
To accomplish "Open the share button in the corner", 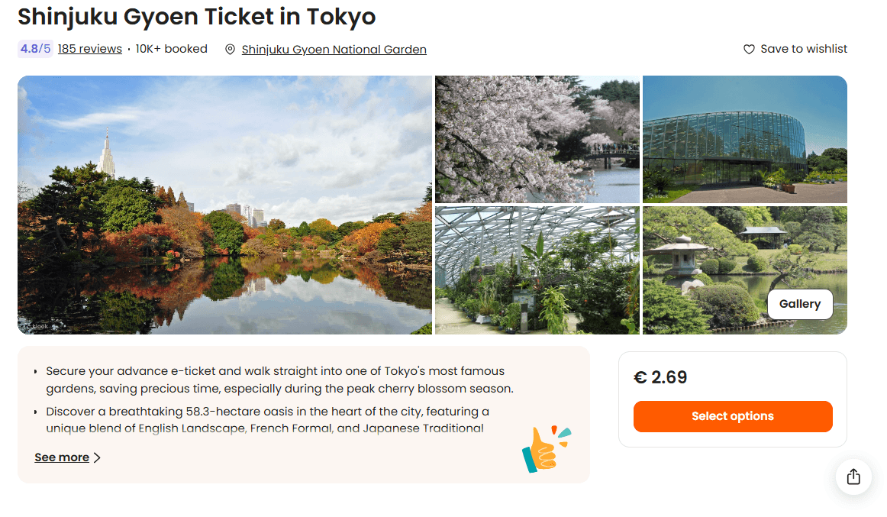I will click(x=853, y=477).
